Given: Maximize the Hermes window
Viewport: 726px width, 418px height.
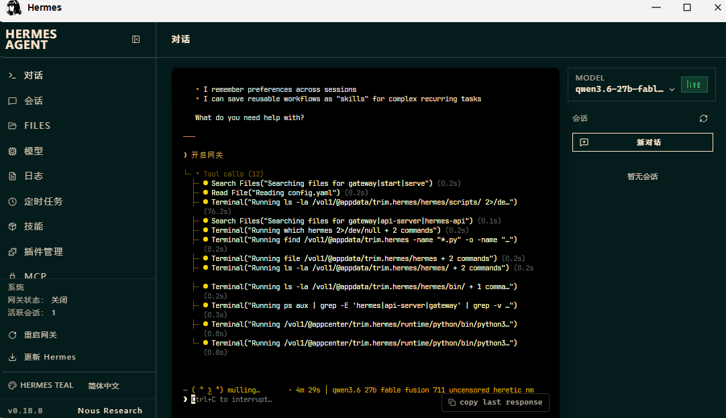Looking at the screenshot, I should coord(687,7).
